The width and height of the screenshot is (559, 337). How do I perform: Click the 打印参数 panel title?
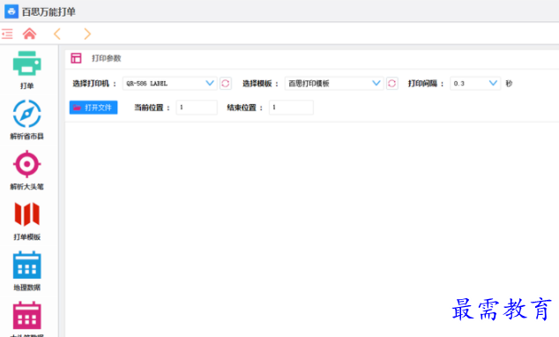tap(106, 58)
